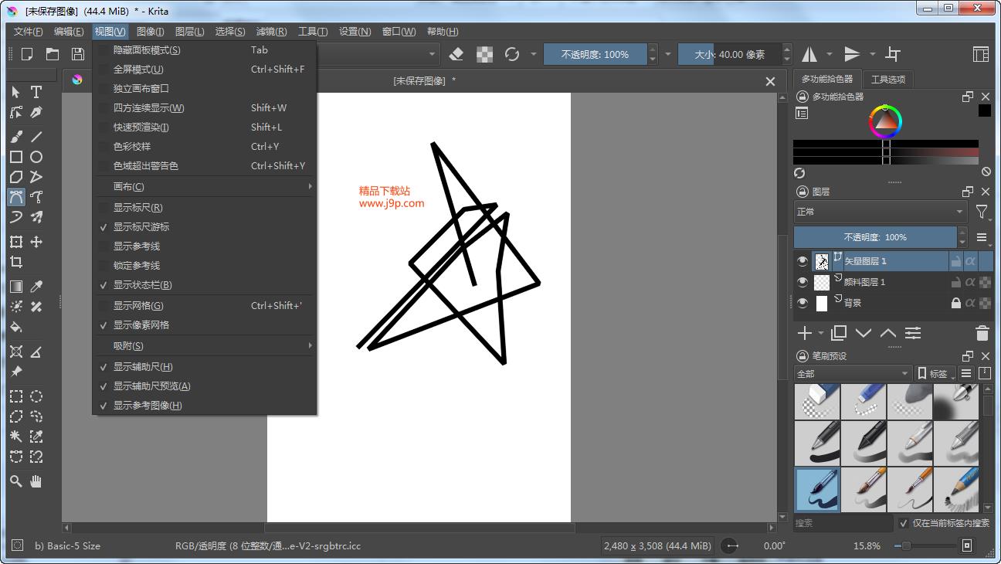Image resolution: width=1001 pixels, height=564 pixels.
Task: Toggle preserve alpha checker icon
Action: (x=484, y=54)
